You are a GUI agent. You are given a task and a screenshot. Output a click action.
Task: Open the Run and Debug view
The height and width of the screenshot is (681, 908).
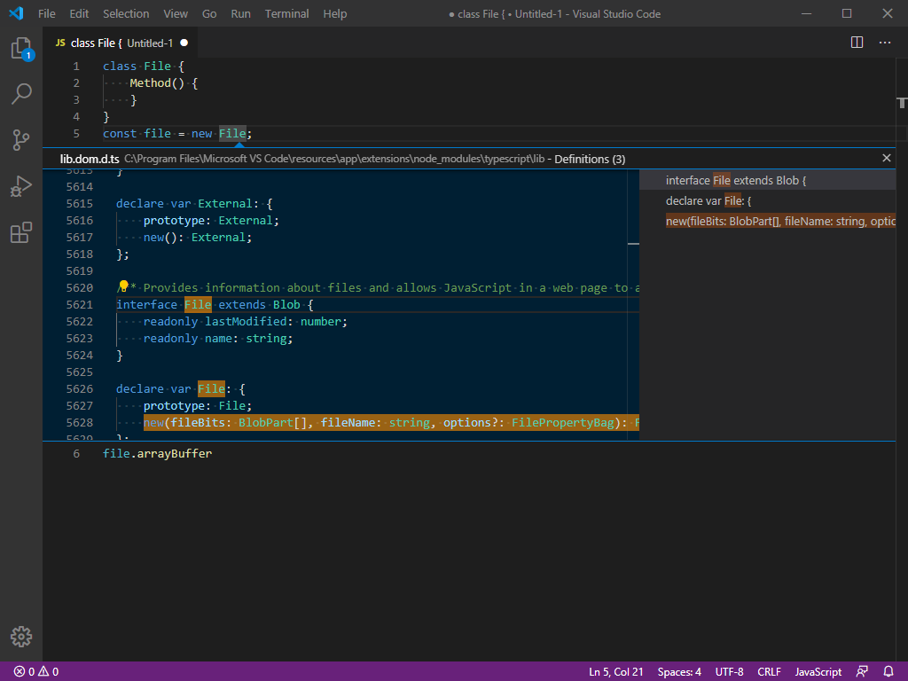21,186
